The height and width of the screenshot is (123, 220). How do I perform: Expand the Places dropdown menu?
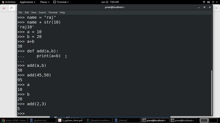click(45, 2)
